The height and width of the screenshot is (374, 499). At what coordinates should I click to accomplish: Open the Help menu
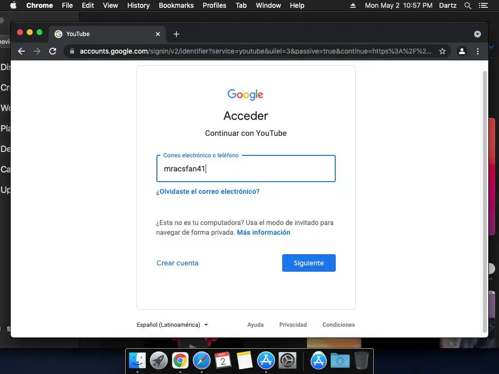(x=297, y=5)
